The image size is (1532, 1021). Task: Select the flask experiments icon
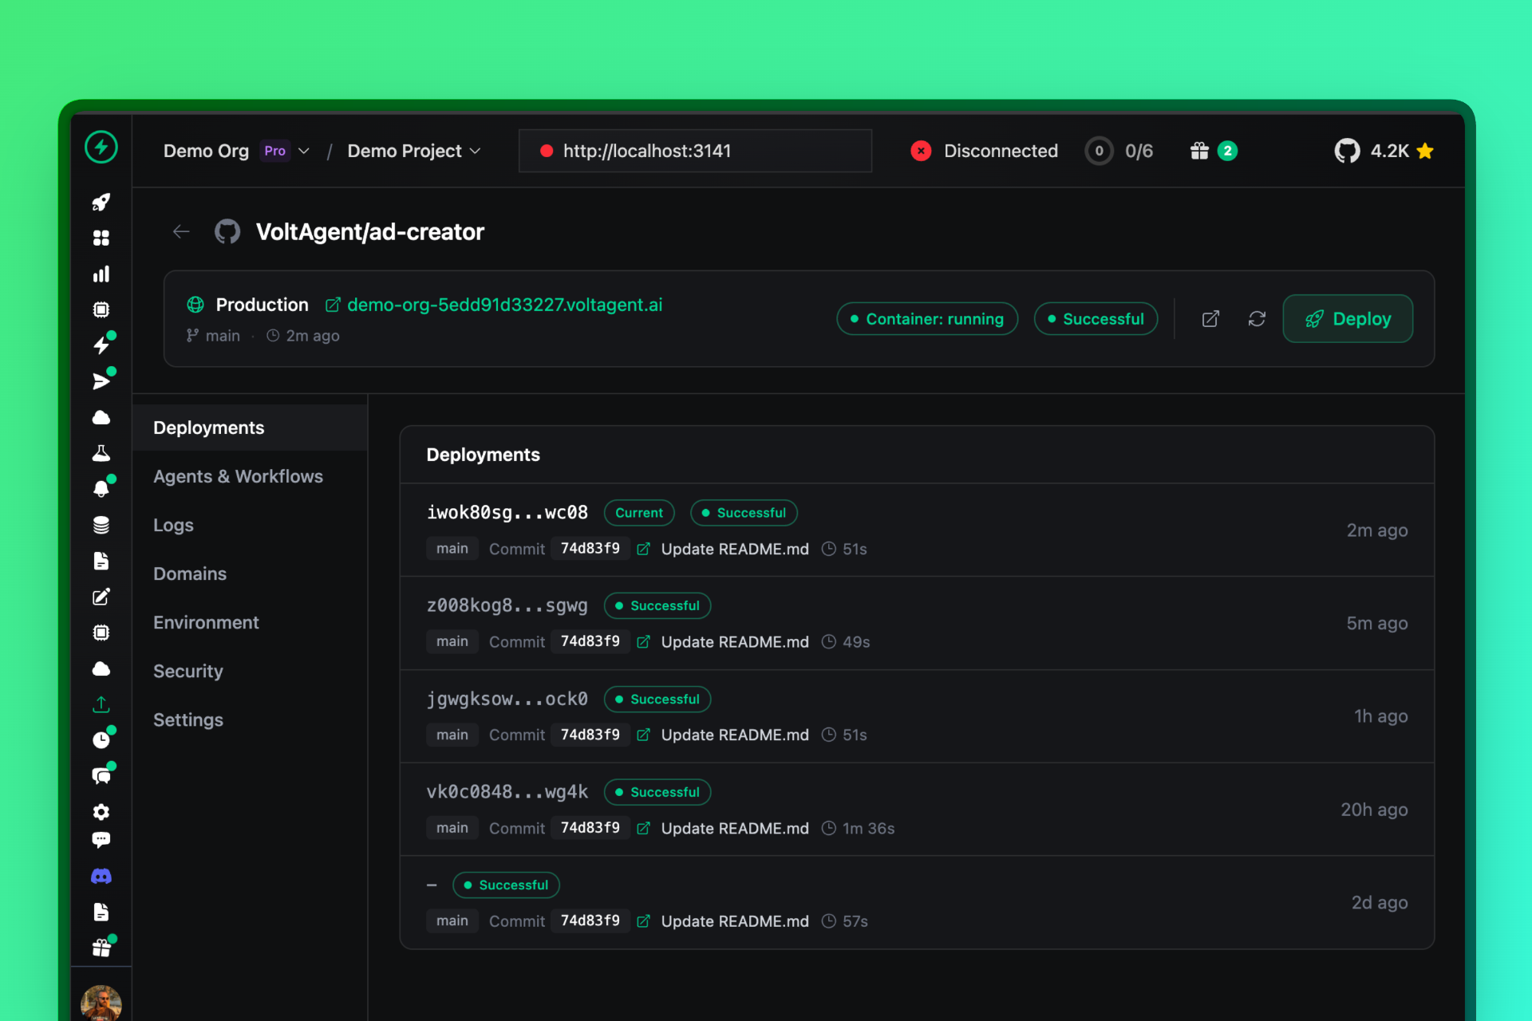tap(101, 453)
